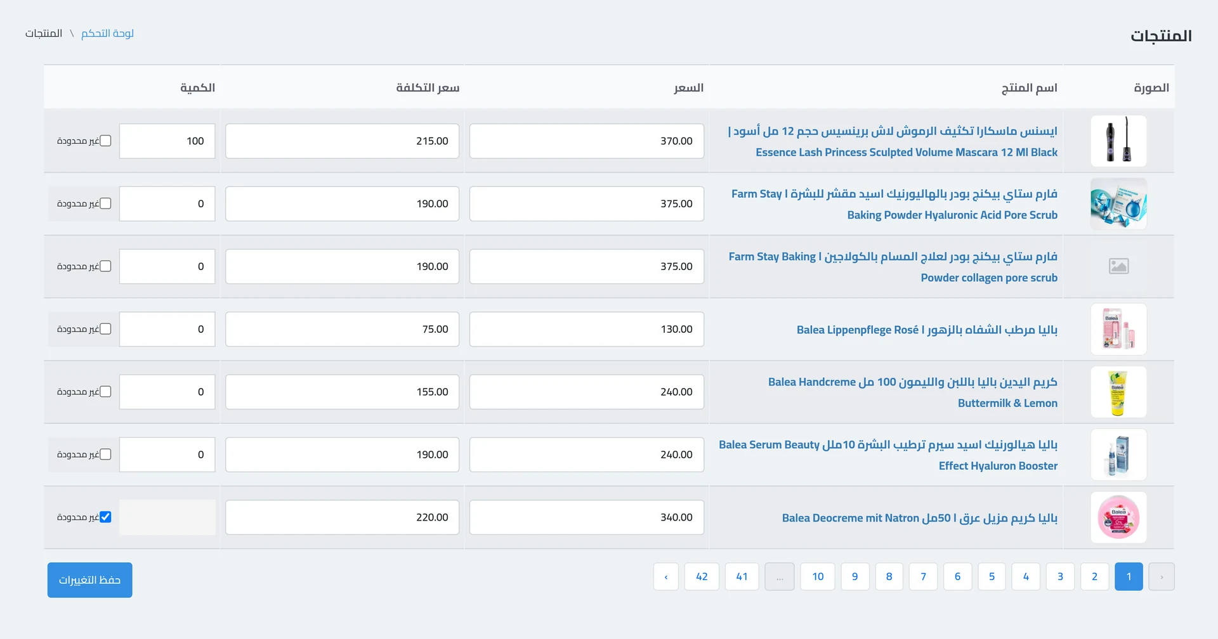The image size is (1218, 639).
Task: Open the لوحة التحكم breadcrumb link
Action: click(x=107, y=33)
